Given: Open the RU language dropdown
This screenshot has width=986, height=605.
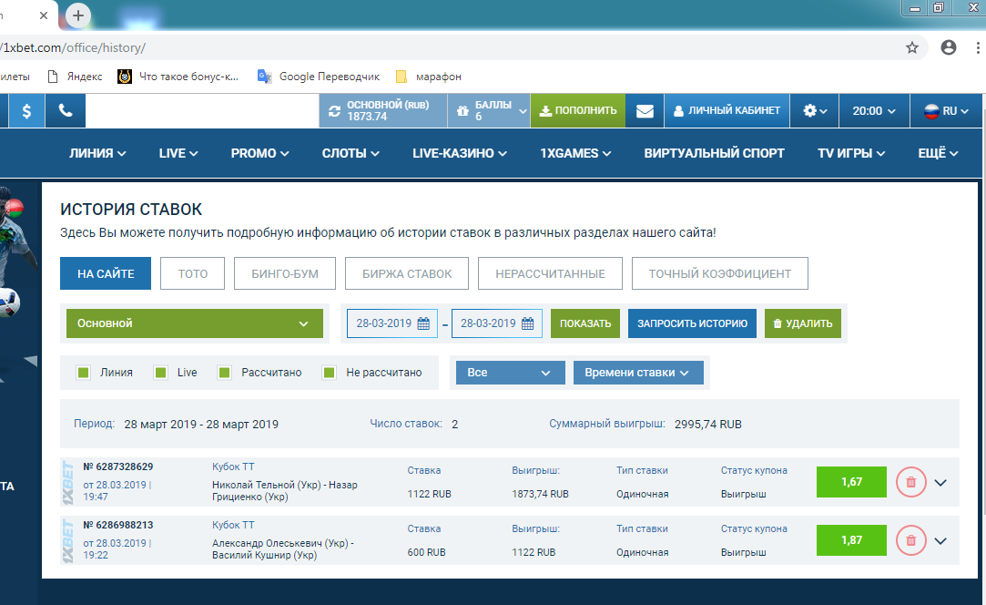Looking at the screenshot, I should [946, 111].
